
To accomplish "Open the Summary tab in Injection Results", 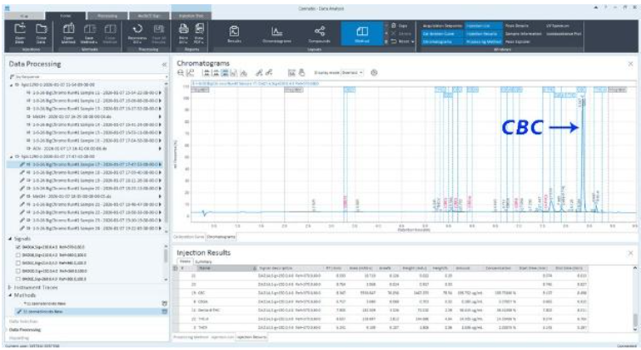I will point(200,261).
